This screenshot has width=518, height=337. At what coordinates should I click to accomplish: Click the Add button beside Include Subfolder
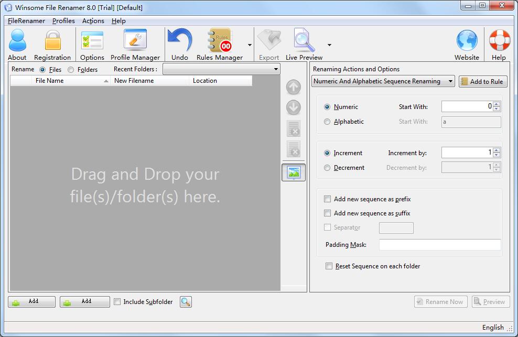tap(85, 302)
